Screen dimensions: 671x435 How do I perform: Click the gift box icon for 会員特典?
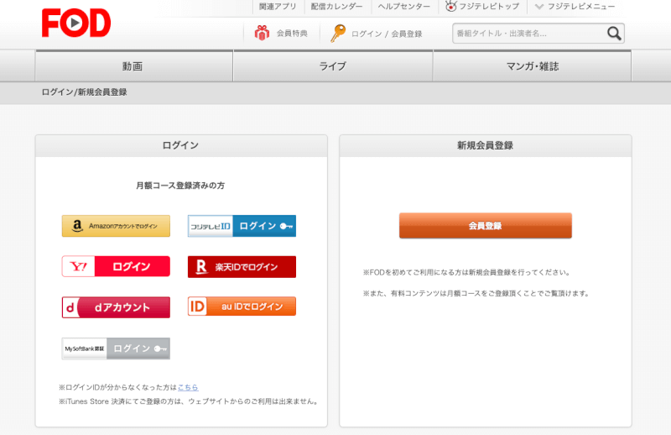click(262, 33)
